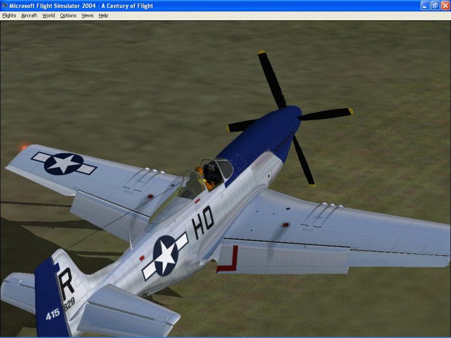Click the window title text 'Microsoft Flight Simulator 2004'

pyautogui.click(x=52, y=6)
